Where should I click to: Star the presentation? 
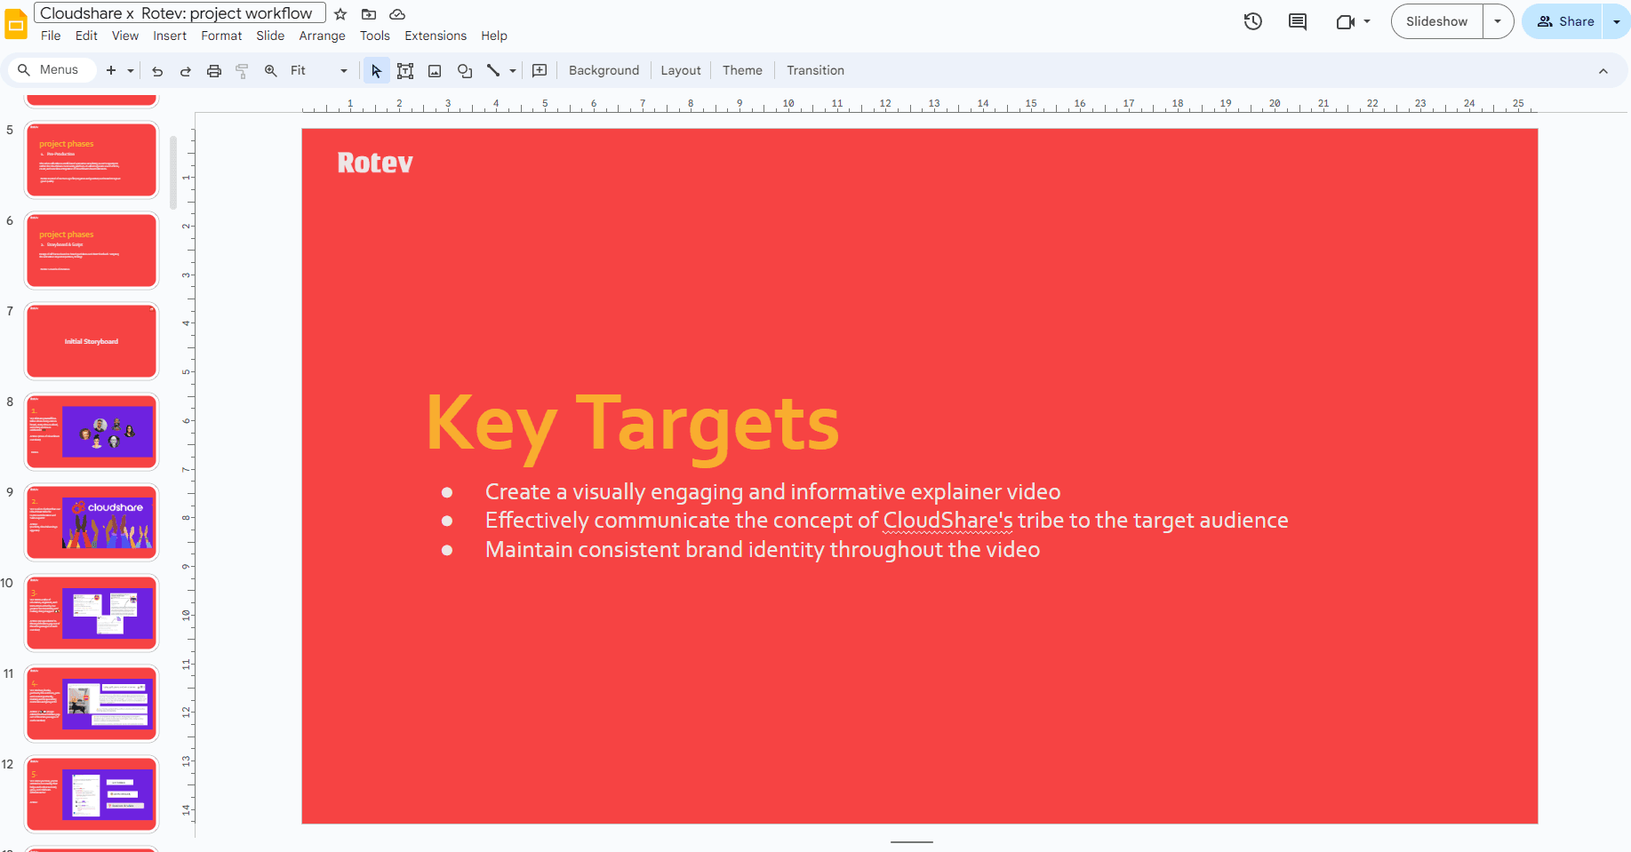coord(340,14)
